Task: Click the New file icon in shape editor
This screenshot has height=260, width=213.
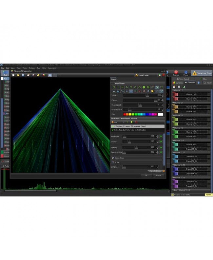Action: pos(13,75)
